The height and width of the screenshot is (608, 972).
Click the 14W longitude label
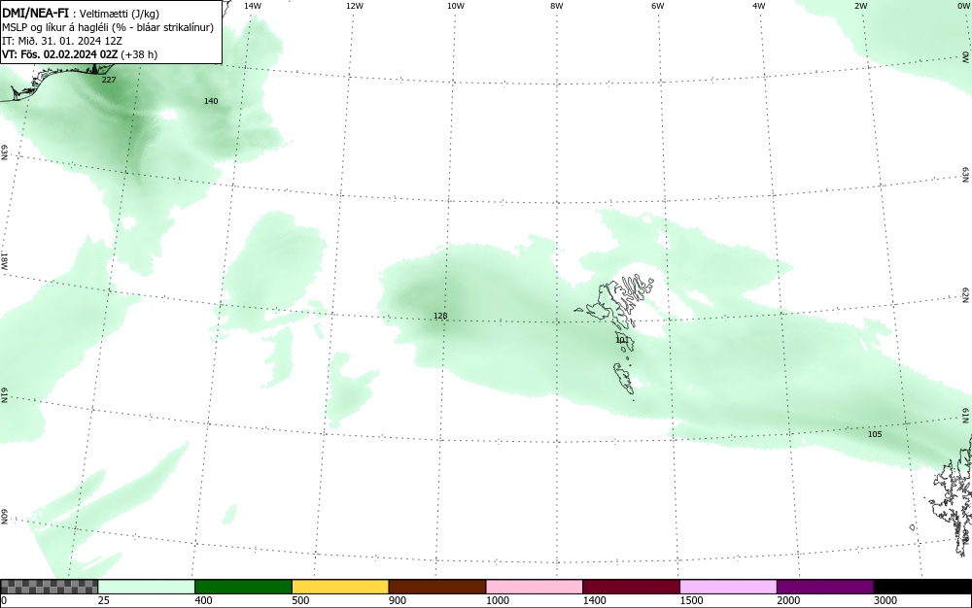point(253,6)
